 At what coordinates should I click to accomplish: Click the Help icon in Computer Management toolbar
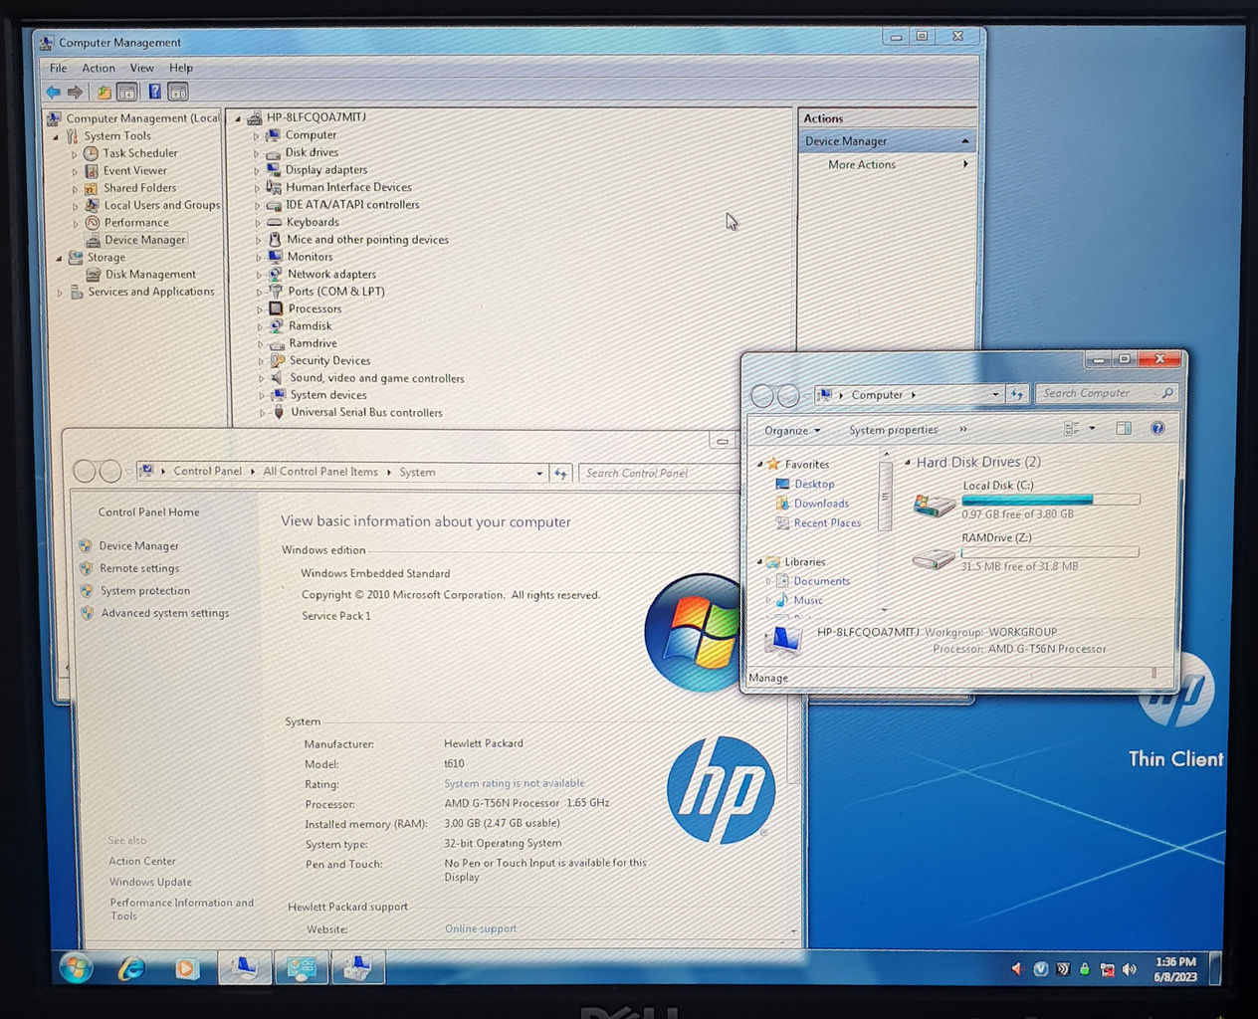154,92
